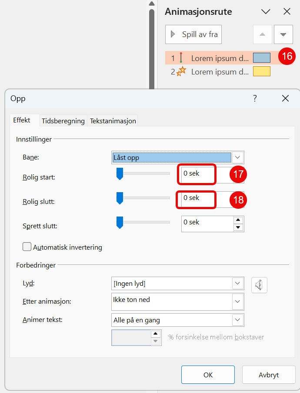Click the Rolig start seconds field
Viewport: 300px width, 393px height.
point(197,174)
